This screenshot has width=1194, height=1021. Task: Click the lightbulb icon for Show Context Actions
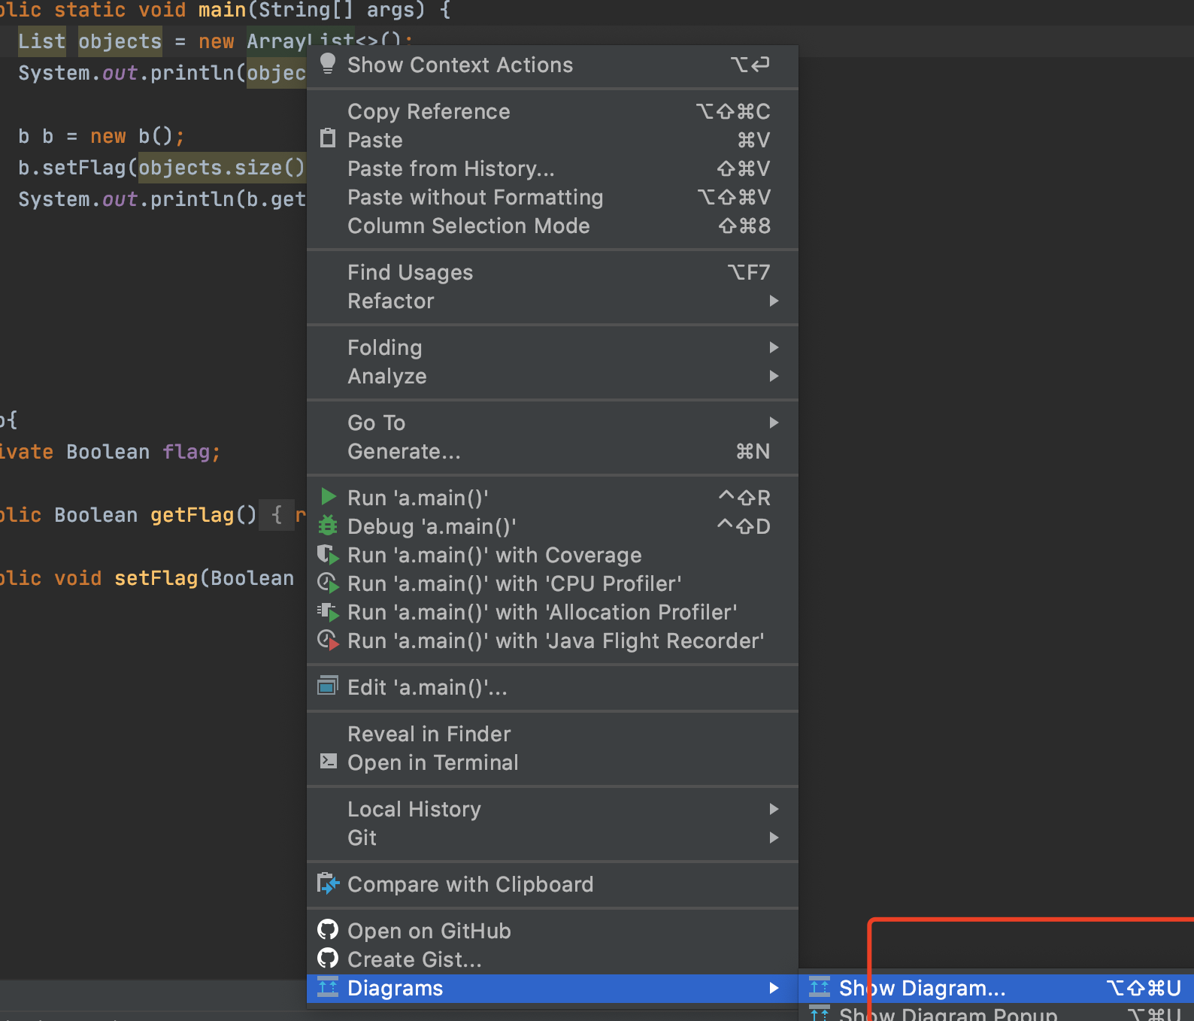[328, 64]
